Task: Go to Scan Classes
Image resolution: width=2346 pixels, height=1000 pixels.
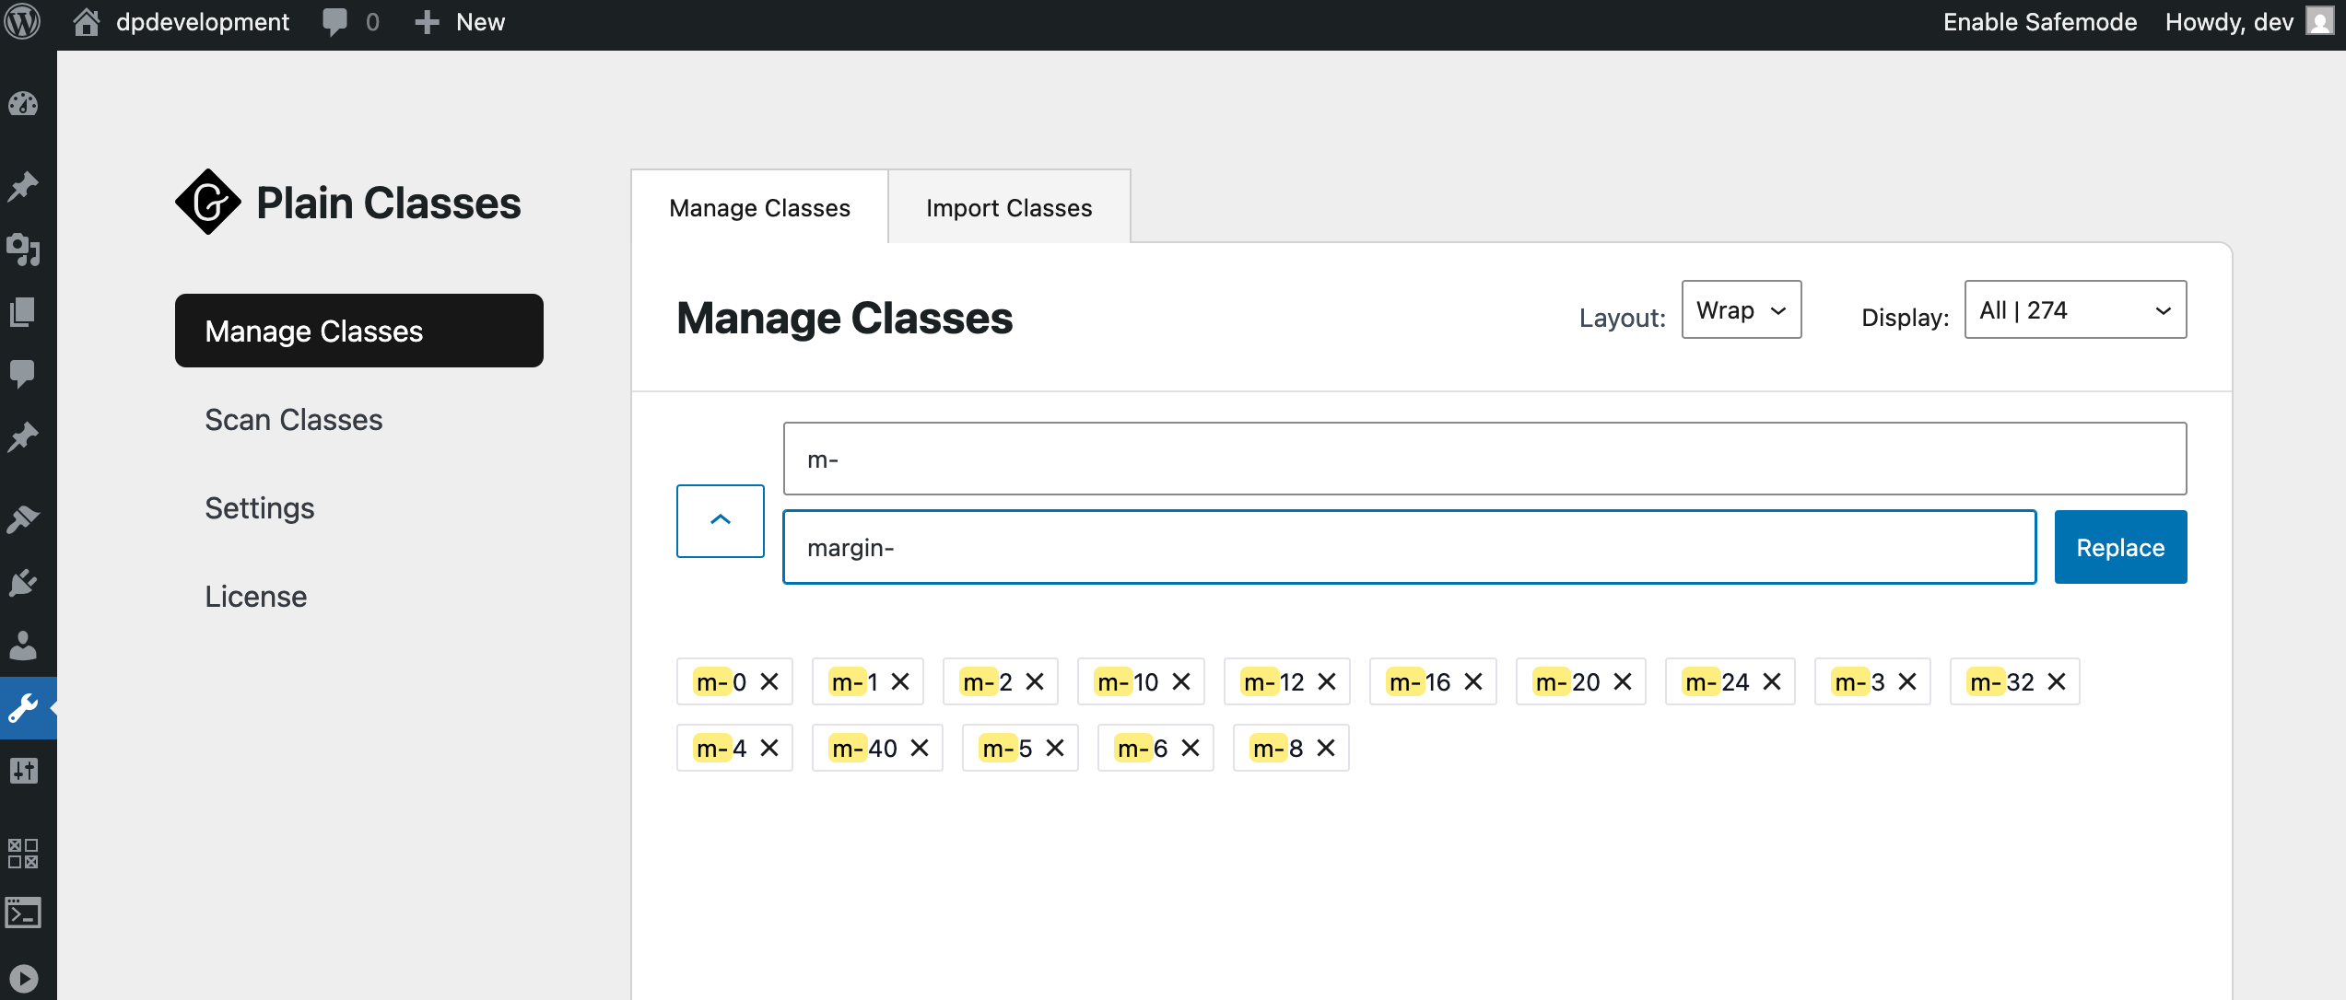Action: (x=293, y=419)
